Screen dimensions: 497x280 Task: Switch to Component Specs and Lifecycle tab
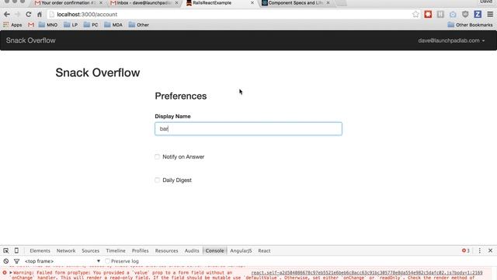[295, 3]
